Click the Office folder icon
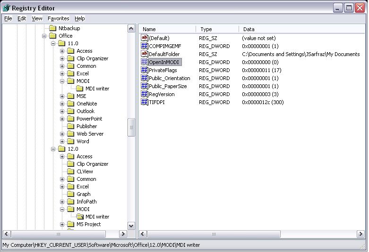Viewport: 369px width, 252px height. 53,36
